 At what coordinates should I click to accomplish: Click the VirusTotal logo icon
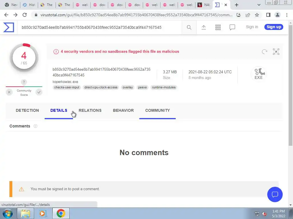pyautogui.click(x=9, y=27)
